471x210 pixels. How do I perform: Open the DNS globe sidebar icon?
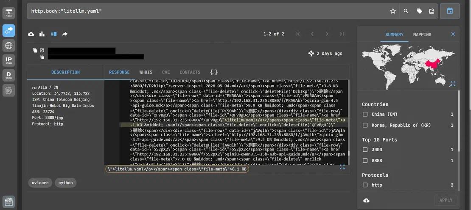[x=9, y=46]
